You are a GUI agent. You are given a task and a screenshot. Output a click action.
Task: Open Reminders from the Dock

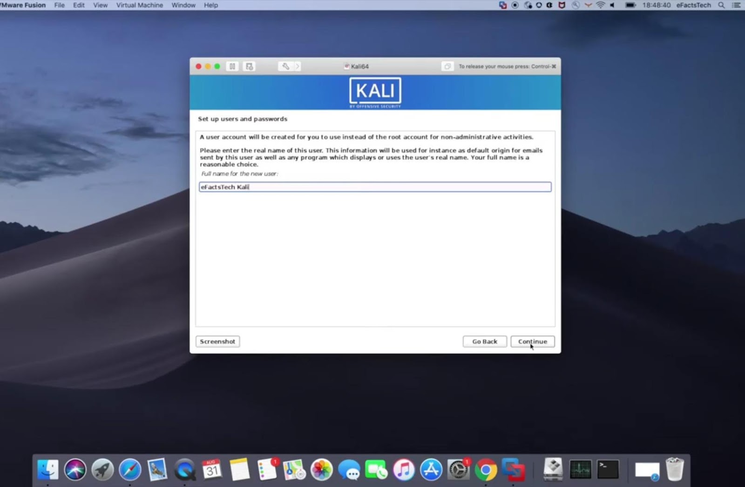267,469
